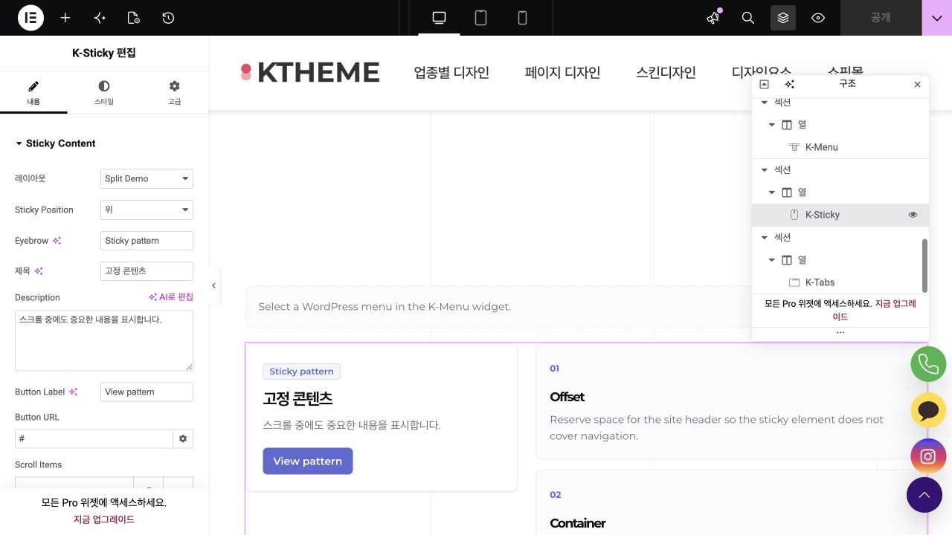Collapse the 섹션 containing K-Tabs
This screenshot has width=952, height=535.
click(764, 237)
